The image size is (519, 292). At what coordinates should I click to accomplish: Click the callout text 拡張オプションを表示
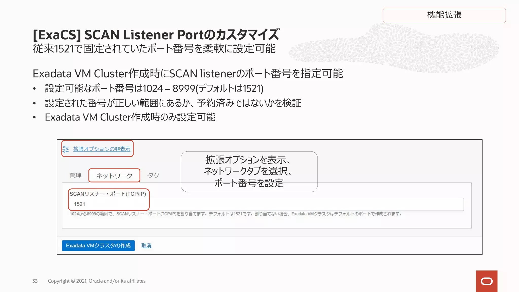tap(248, 160)
